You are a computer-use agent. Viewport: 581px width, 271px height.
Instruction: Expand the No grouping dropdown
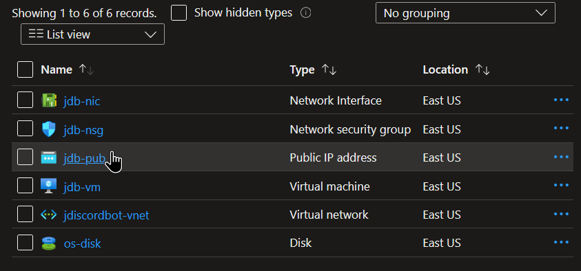pyautogui.click(x=465, y=13)
